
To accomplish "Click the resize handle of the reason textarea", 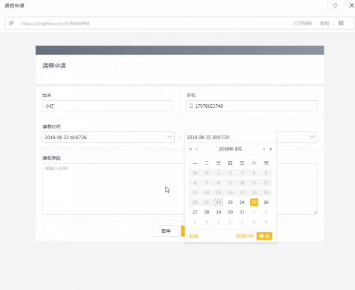I will 315,213.
